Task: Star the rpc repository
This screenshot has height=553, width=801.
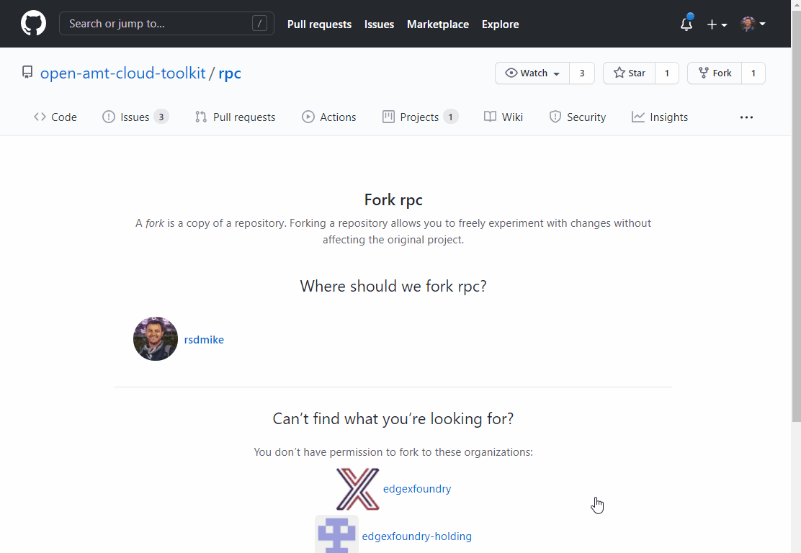Action: point(630,73)
